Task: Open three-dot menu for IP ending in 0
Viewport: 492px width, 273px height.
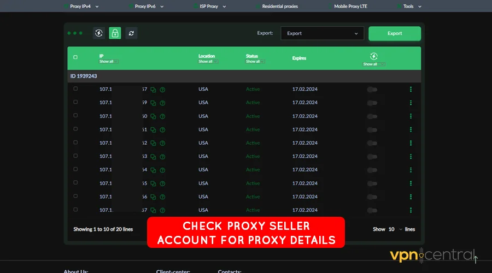Action: coord(411,116)
